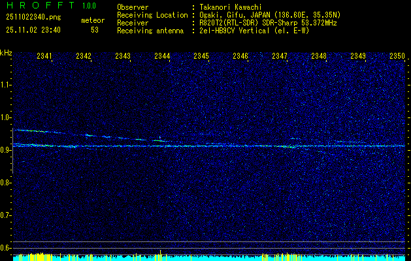
Task: Click the meteor label
Action: point(93,20)
